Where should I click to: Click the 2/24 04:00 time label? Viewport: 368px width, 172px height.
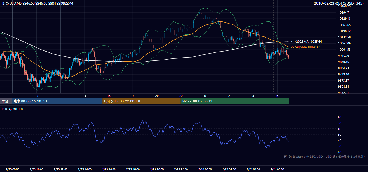(253, 169)
